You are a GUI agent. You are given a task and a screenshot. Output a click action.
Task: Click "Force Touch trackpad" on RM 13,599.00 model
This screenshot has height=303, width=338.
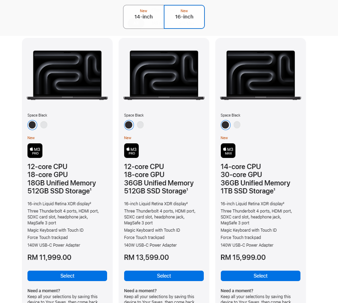point(144,238)
